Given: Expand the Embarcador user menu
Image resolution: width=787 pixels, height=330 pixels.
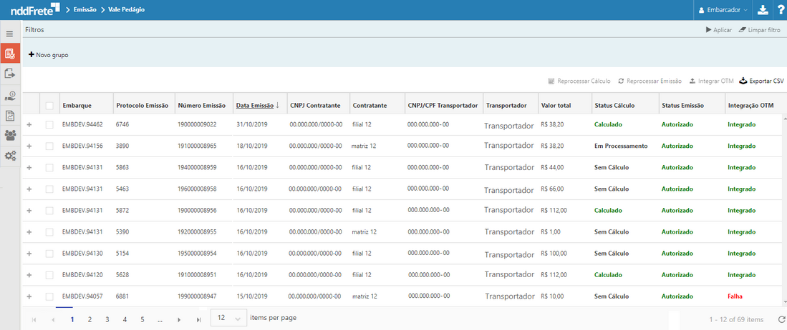Looking at the screenshot, I should pyautogui.click(x=723, y=10).
